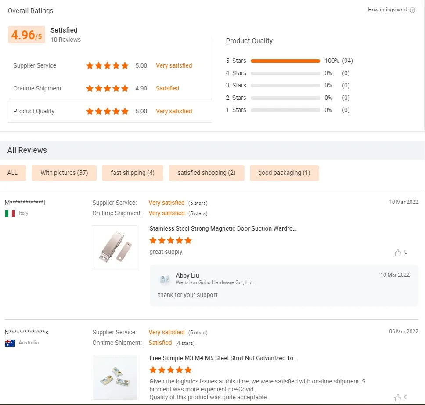The image size is (425, 405).
Task: Click the Supplier Service star rating
Action: coord(107,66)
